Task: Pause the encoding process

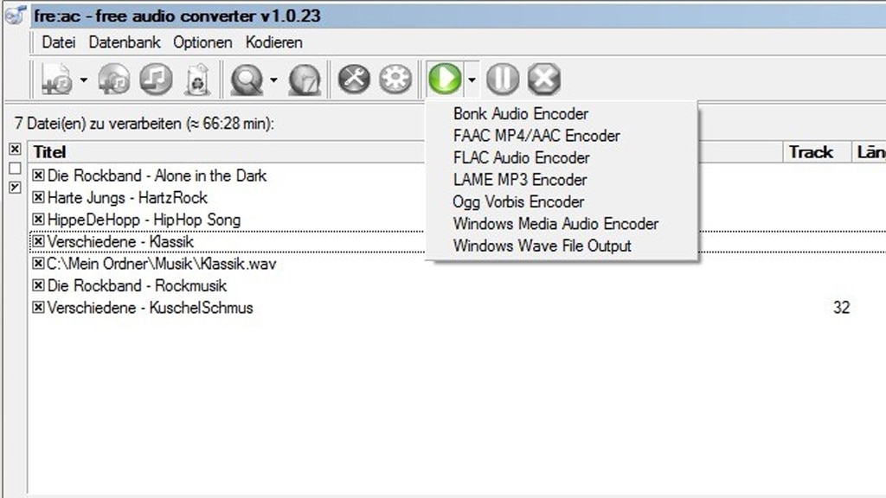Action: (x=503, y=78)
